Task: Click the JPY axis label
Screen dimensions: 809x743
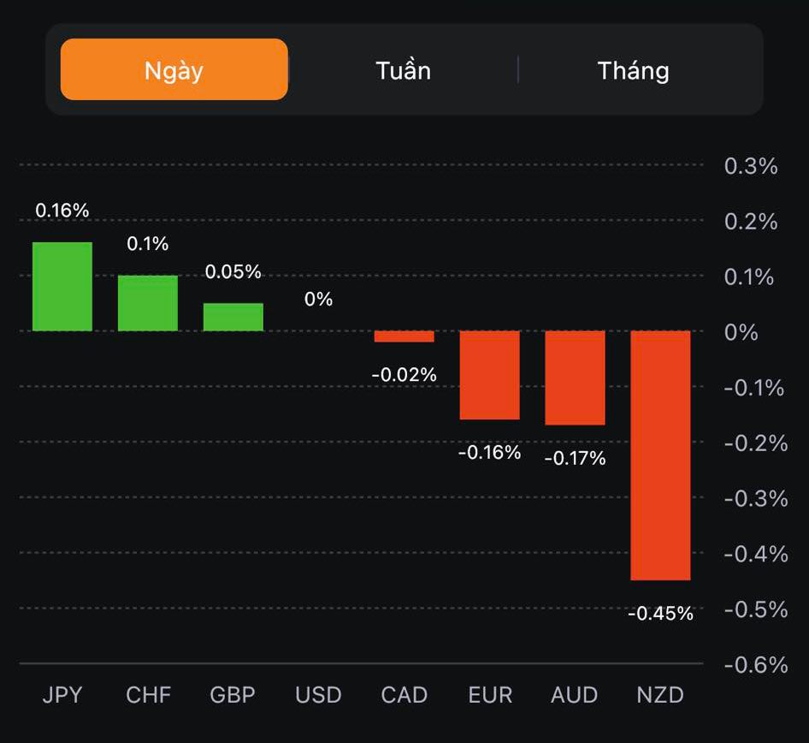Action: point(62,694)
